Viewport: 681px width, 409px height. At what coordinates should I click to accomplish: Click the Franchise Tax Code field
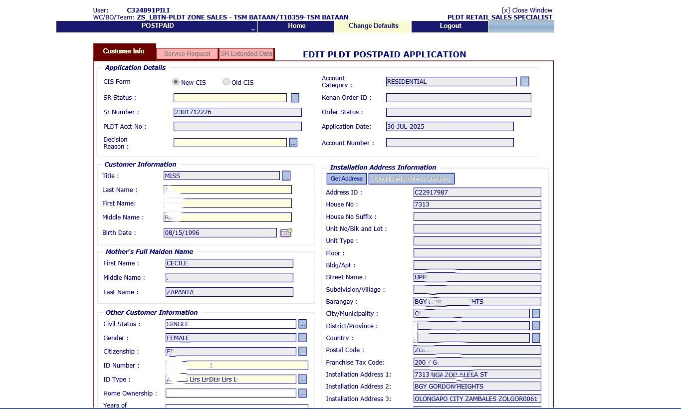tap(477, 363)
